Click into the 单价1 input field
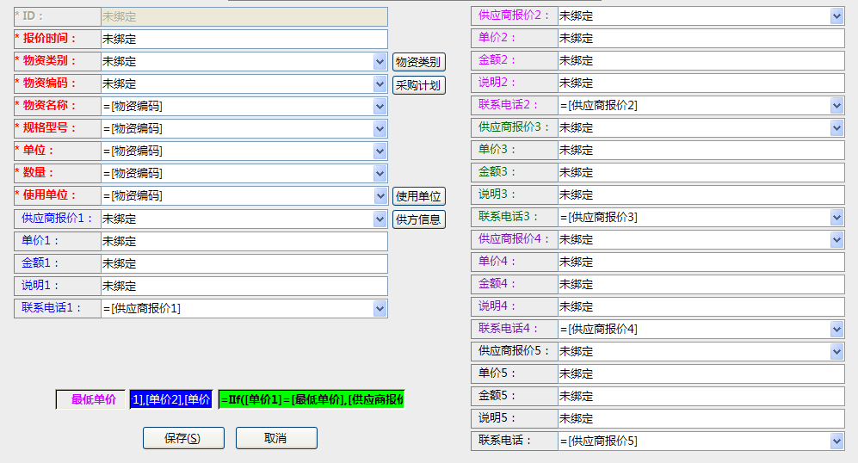This screenshot has height=463, width=858. tap(244, 241)
